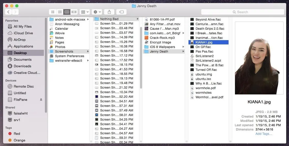The image size is (289, 146).
Task: Open the Action gear menu
Action: [x=97, y=12]
